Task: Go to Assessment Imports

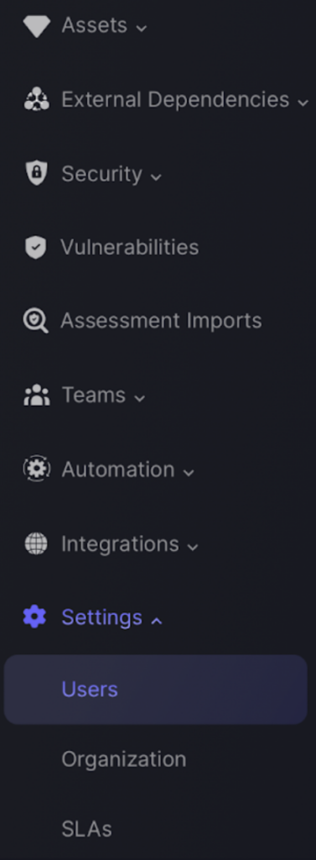Action: tap(161, 321)
